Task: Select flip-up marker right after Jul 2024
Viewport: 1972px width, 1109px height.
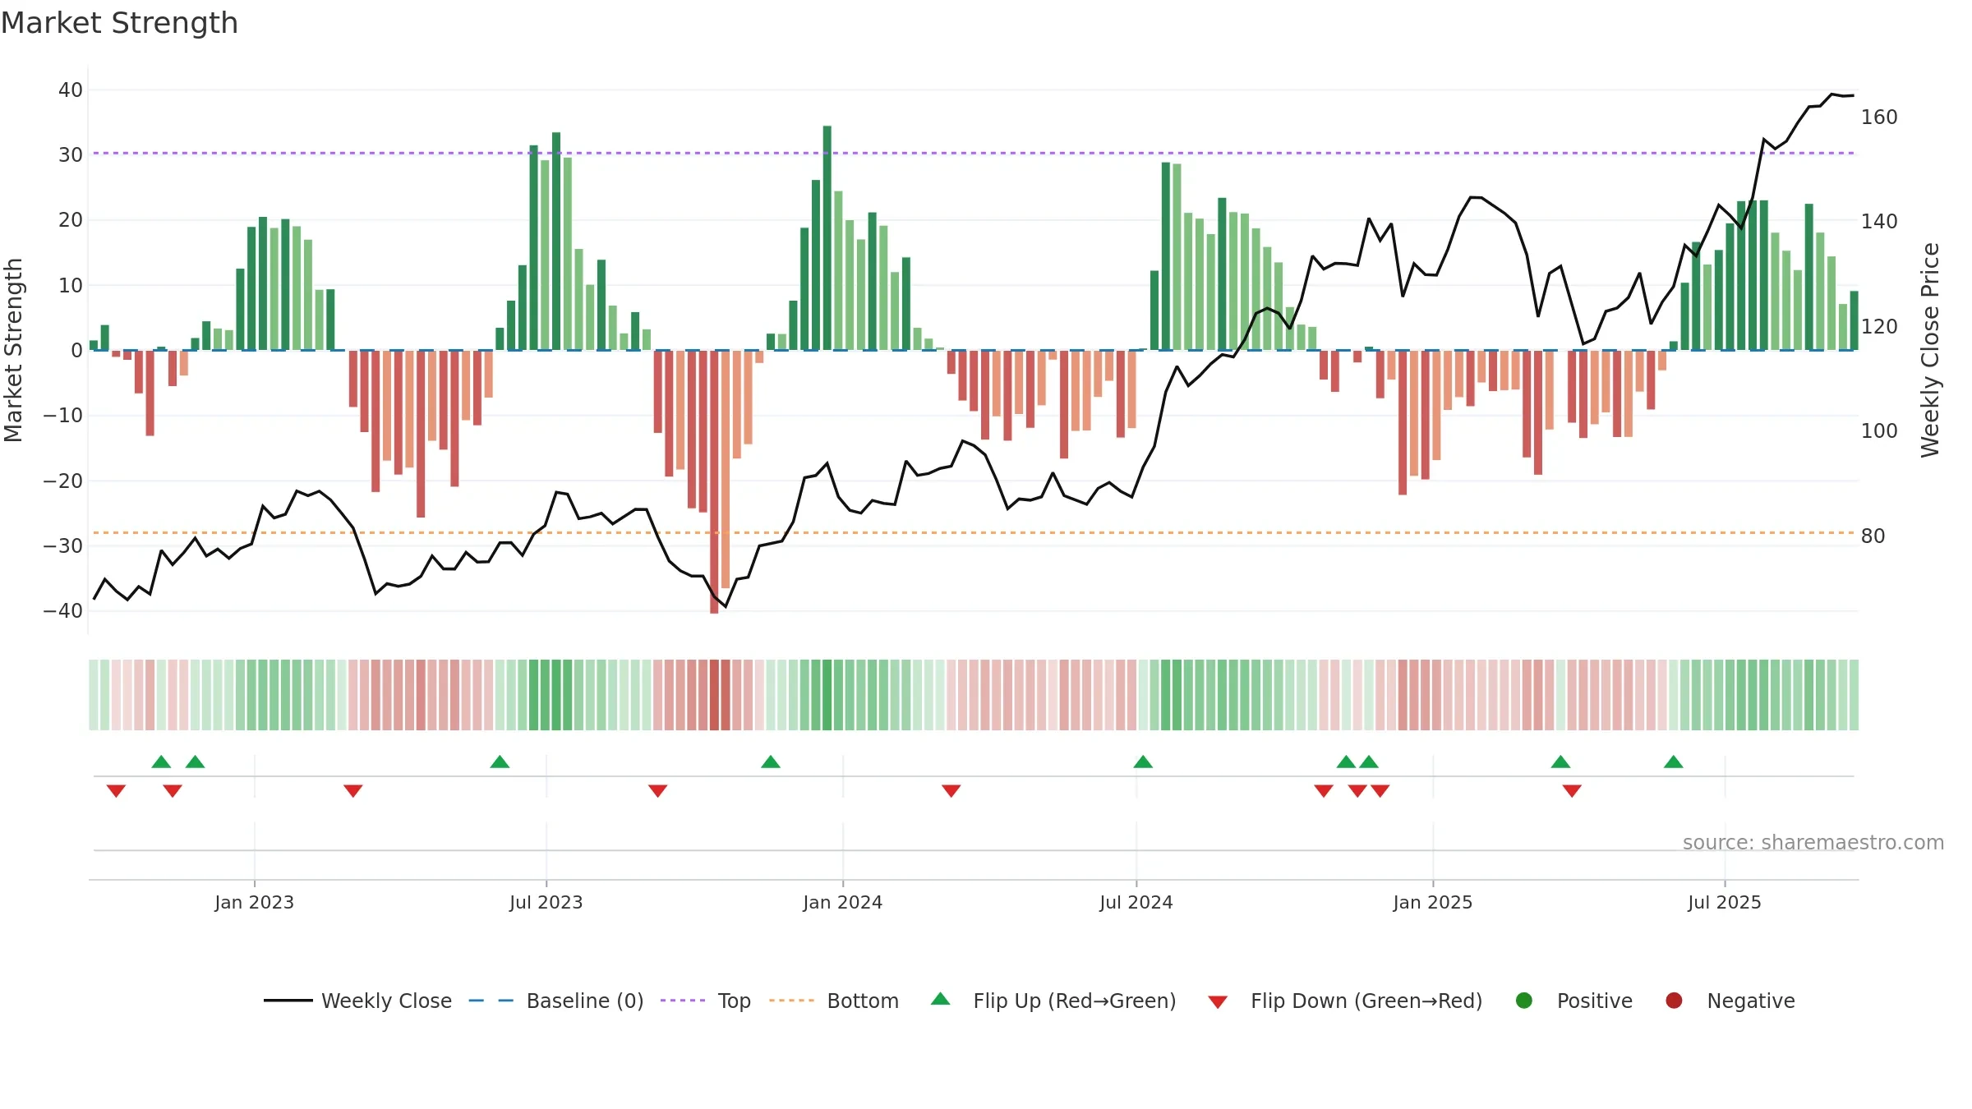Action: 1143,762
